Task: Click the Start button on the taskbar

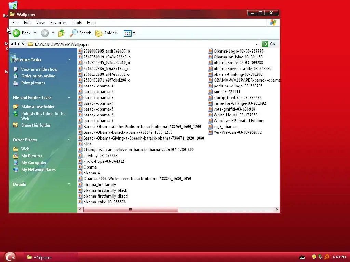Action: (10, 257)
